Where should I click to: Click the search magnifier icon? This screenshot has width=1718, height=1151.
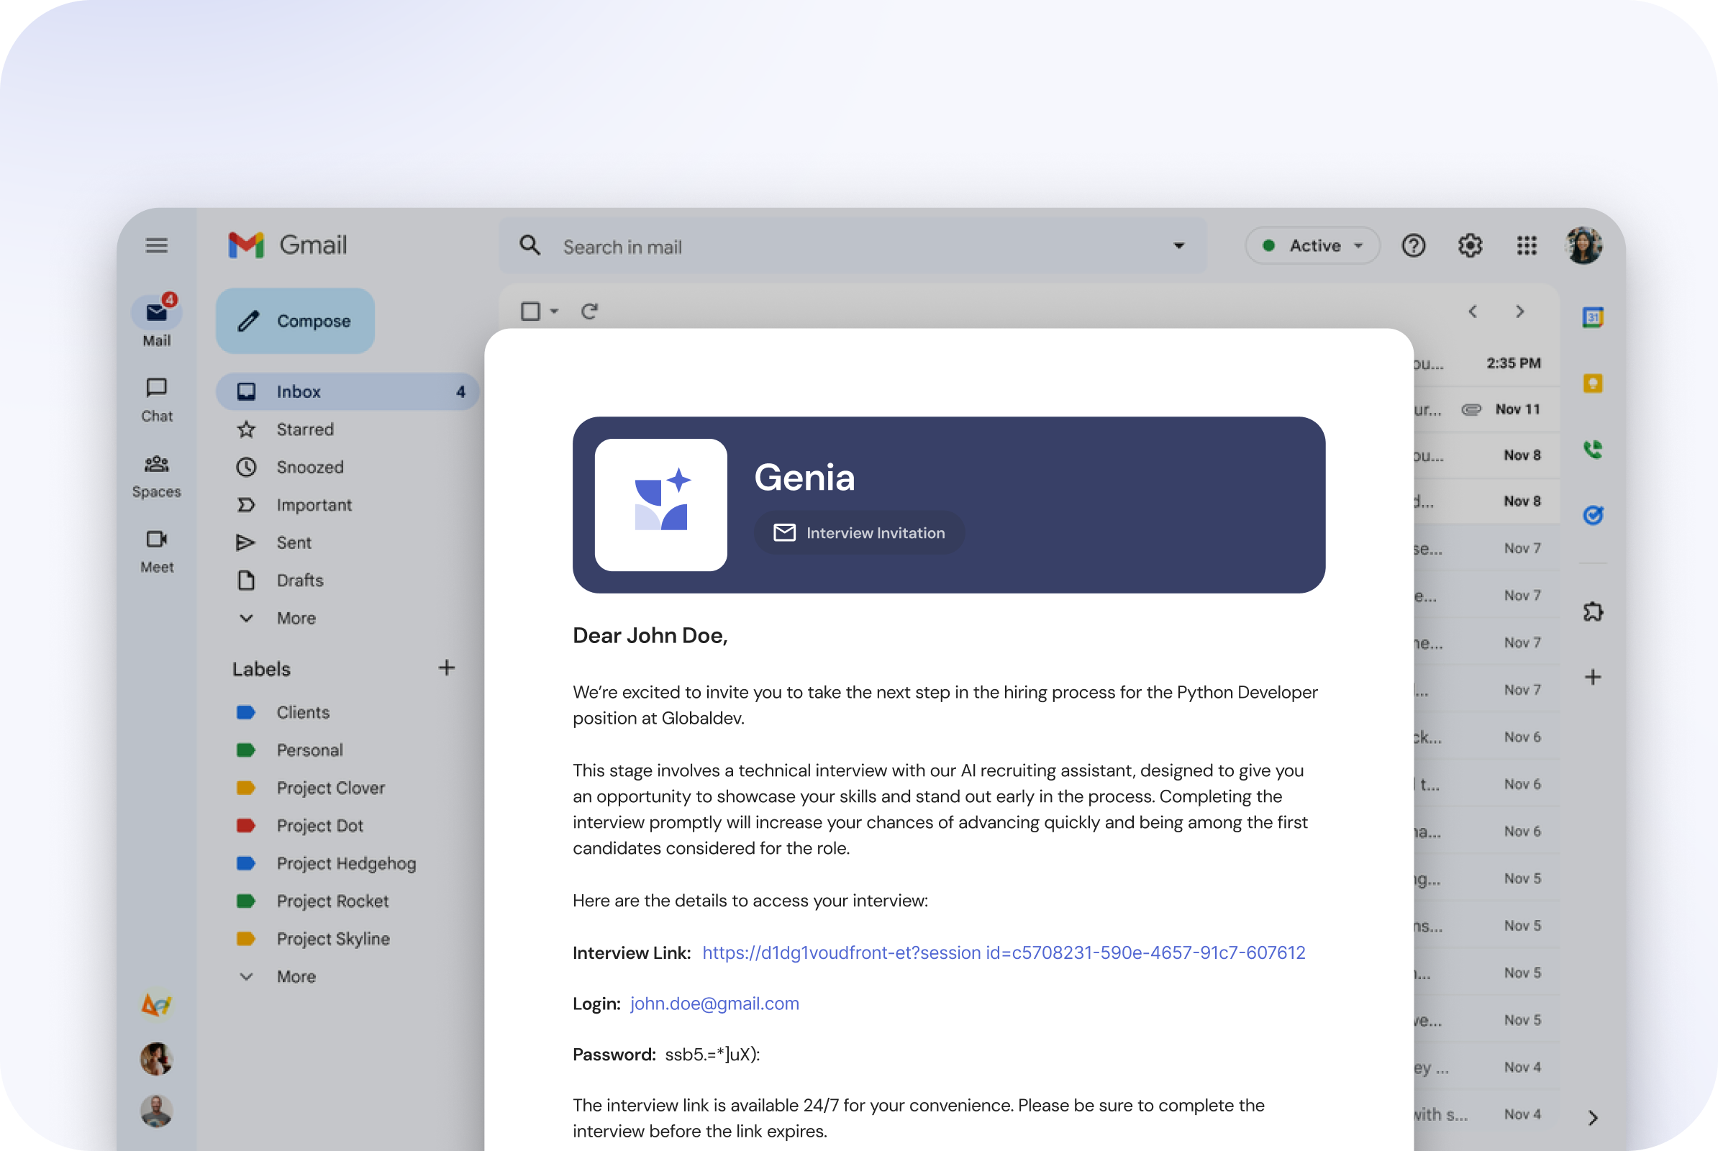click(x=530, y=245)
